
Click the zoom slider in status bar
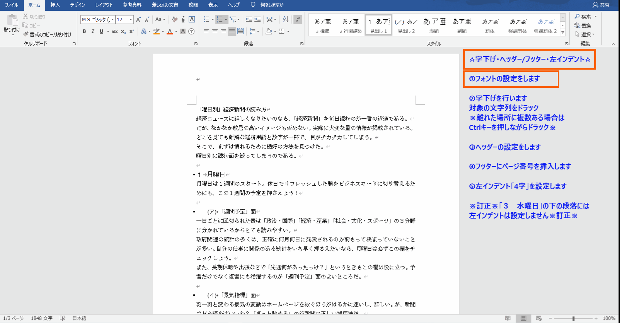tap(574, 318)
